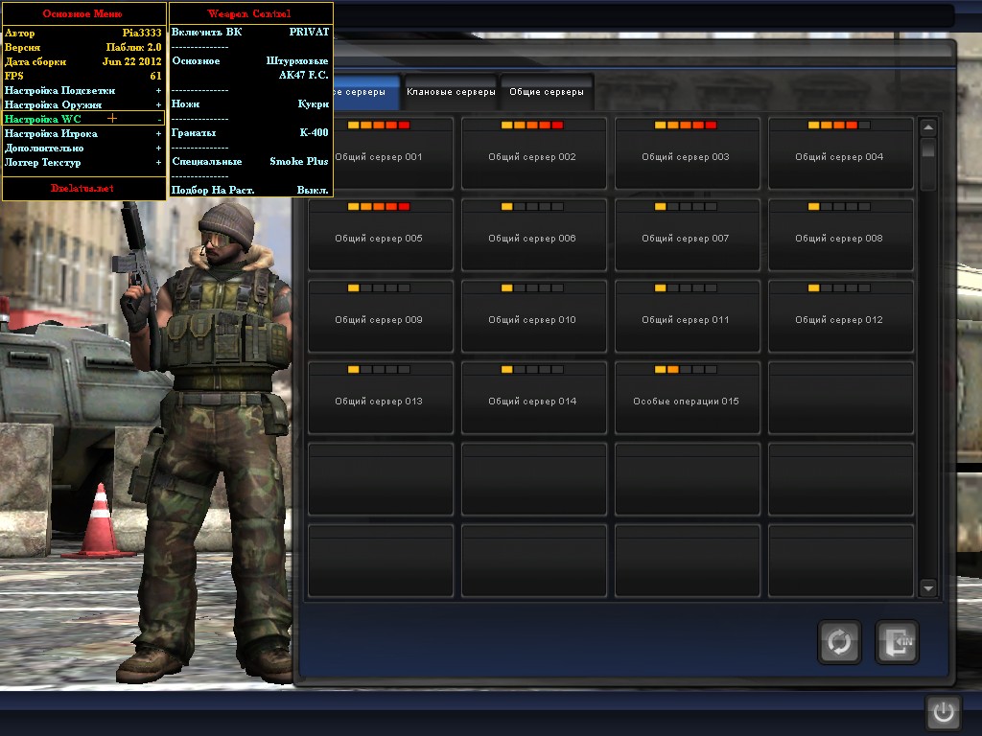Switch to Общие серверы tab
This screenshot has height=736, width=982.
point(547,92)
